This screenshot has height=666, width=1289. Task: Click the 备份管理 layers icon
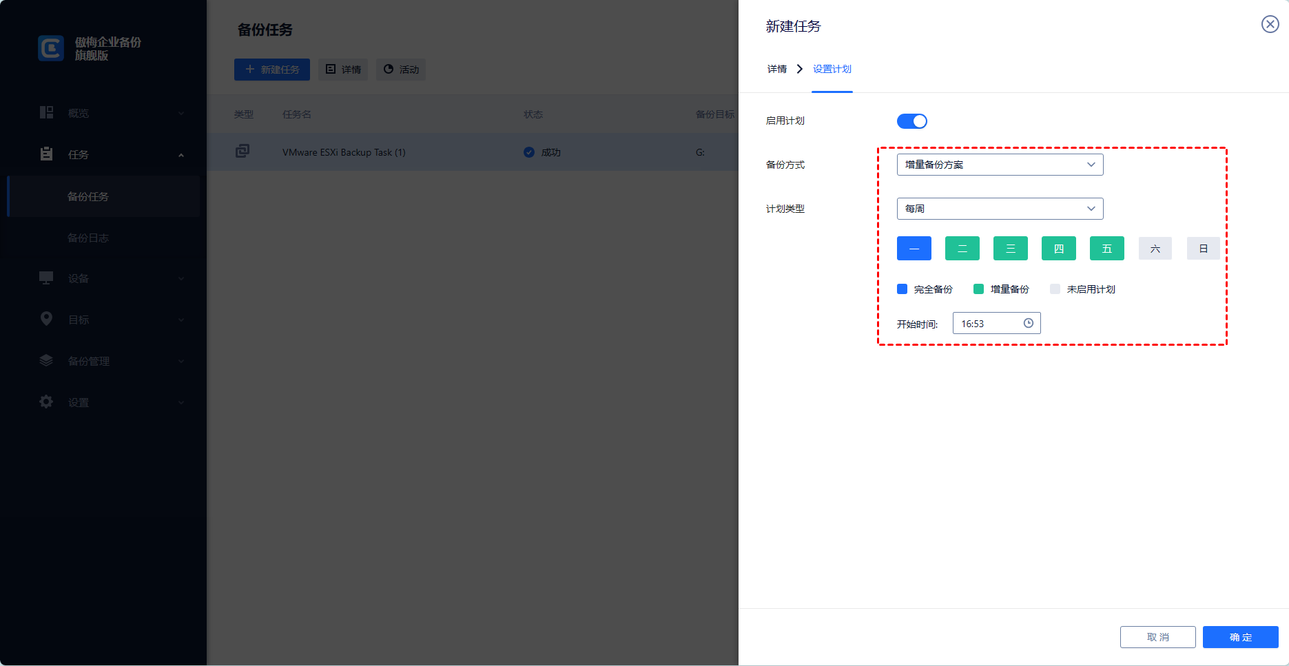[x=46, y=360]
